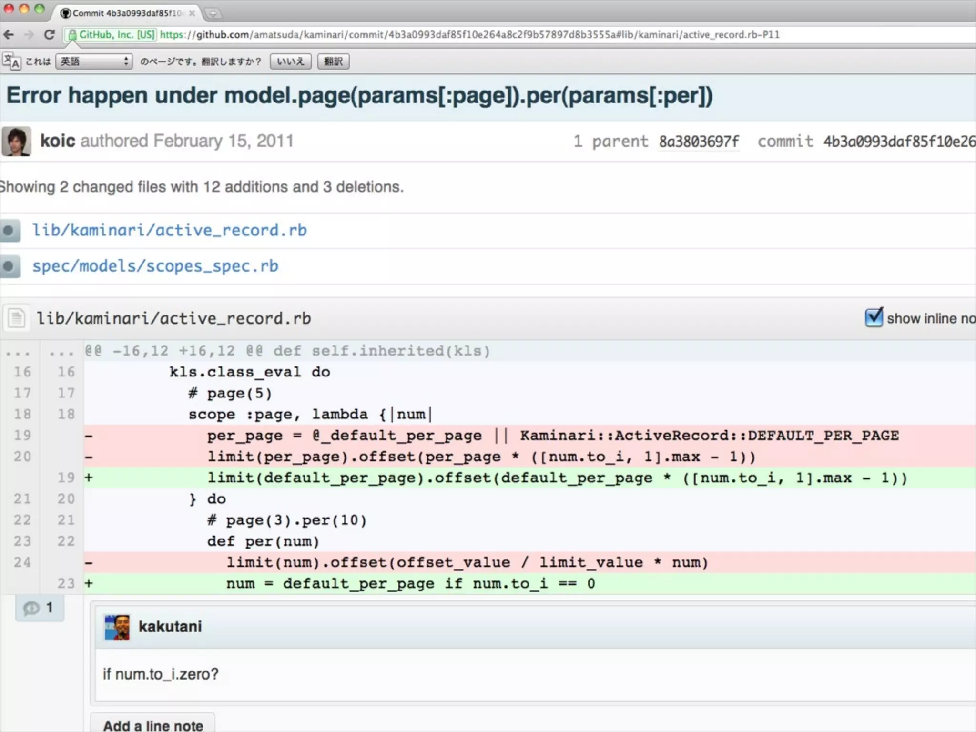Open the lib/kaminari/active_record.rb file link
The image size is (976, 732).
coord(169,230)
